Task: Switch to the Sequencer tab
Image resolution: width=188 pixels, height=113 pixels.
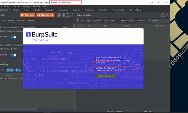Action: [63, 10]
